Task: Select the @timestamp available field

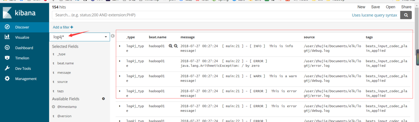Action: [x=67, y=107]
